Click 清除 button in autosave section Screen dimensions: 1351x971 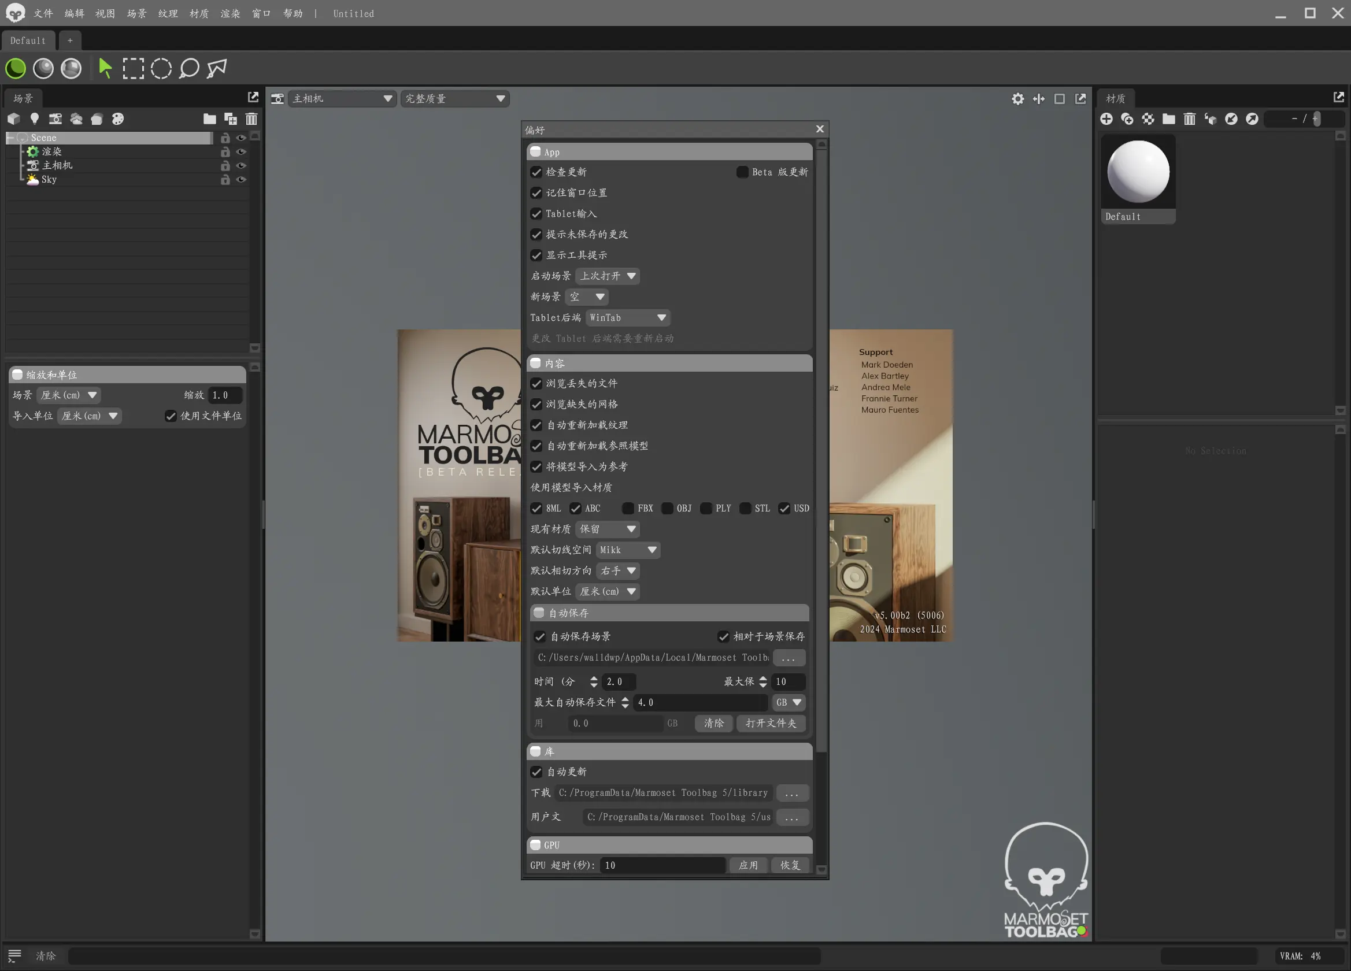[713, 723]
